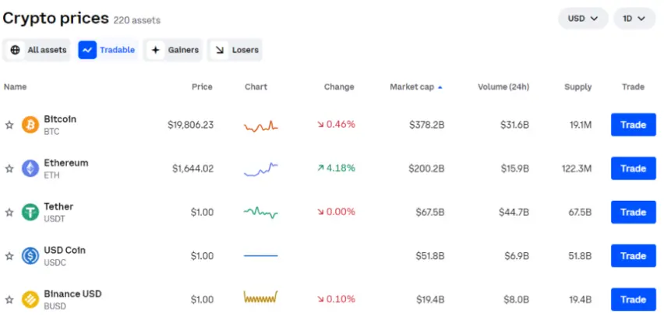Image resolution: width=664 pixels, height=317 pixels.
Task: Click the BTC ticker symbol
Action: coord(51,132)
